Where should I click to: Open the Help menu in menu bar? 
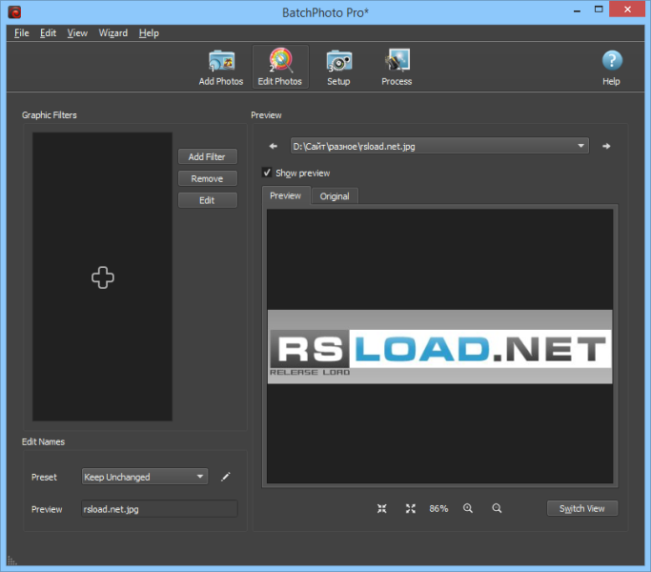coord(149,32)
